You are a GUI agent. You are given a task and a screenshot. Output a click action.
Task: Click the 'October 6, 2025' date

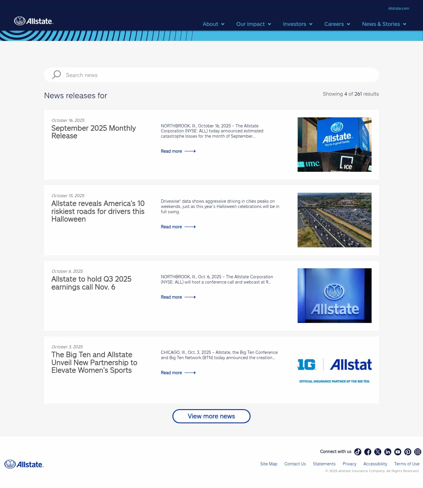coord(67,271)
